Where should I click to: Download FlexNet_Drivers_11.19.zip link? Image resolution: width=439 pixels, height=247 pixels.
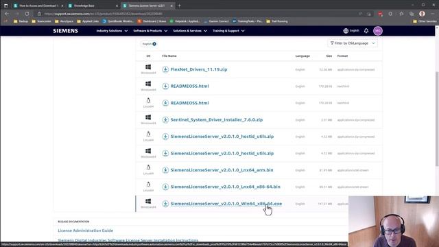199,69
